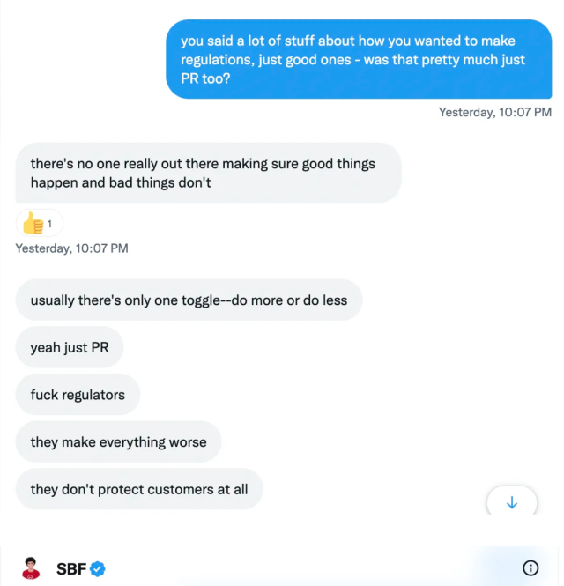564x586 pixels.
Task: Click the blue verified badge
Action: (98, 568)
